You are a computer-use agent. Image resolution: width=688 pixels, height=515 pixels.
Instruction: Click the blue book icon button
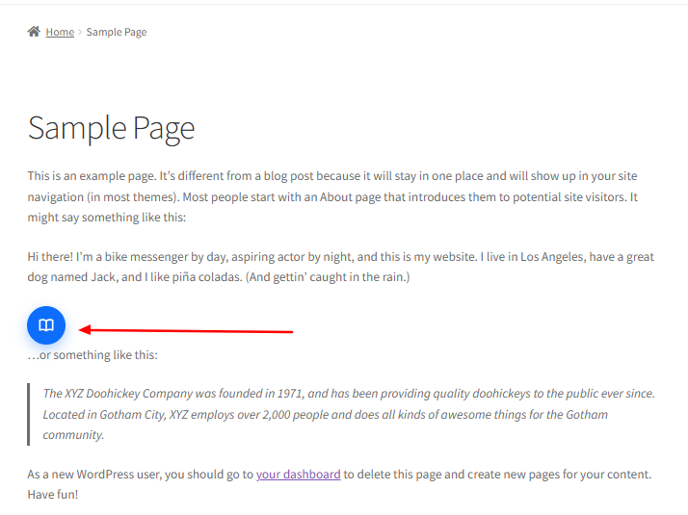(46, 325)
